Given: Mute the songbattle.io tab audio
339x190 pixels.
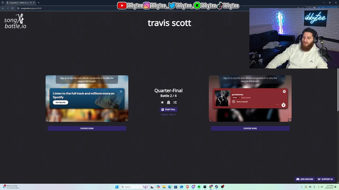Looking at the screenshot, I should tap(31, 3).
